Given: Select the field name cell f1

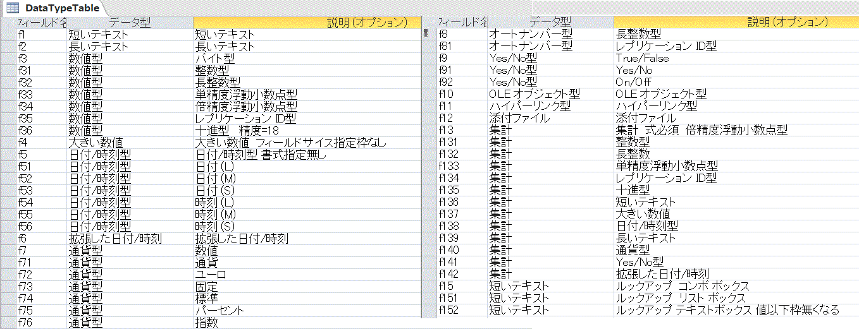Looking at the screenshot, I should [42, 34].
